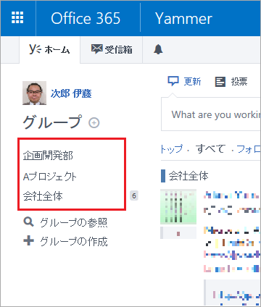Open notifications bell icon

click(158, 49)
